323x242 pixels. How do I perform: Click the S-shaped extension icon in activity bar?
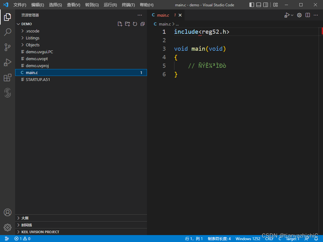[8, 93]
